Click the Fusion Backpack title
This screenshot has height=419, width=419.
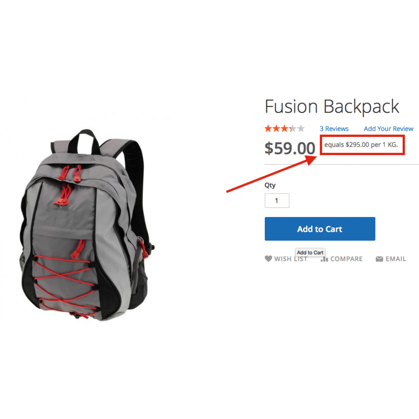pyautogui.click(x=332, y=106)
